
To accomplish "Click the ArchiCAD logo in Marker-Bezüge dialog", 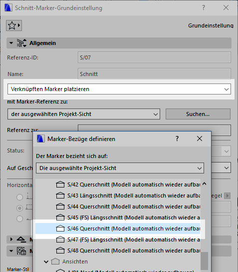I will point(41,139).
